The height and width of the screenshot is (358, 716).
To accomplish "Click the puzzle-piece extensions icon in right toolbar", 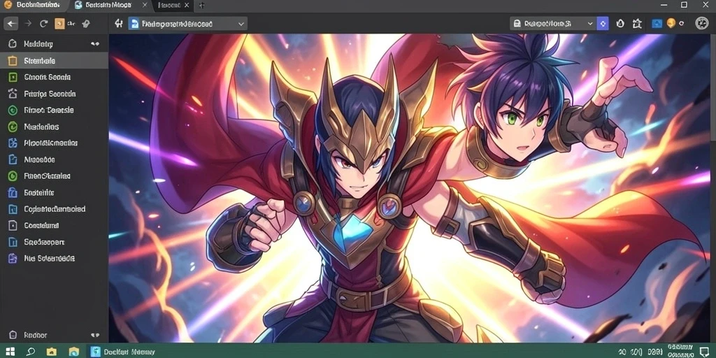I will click(x=637, y=24).
